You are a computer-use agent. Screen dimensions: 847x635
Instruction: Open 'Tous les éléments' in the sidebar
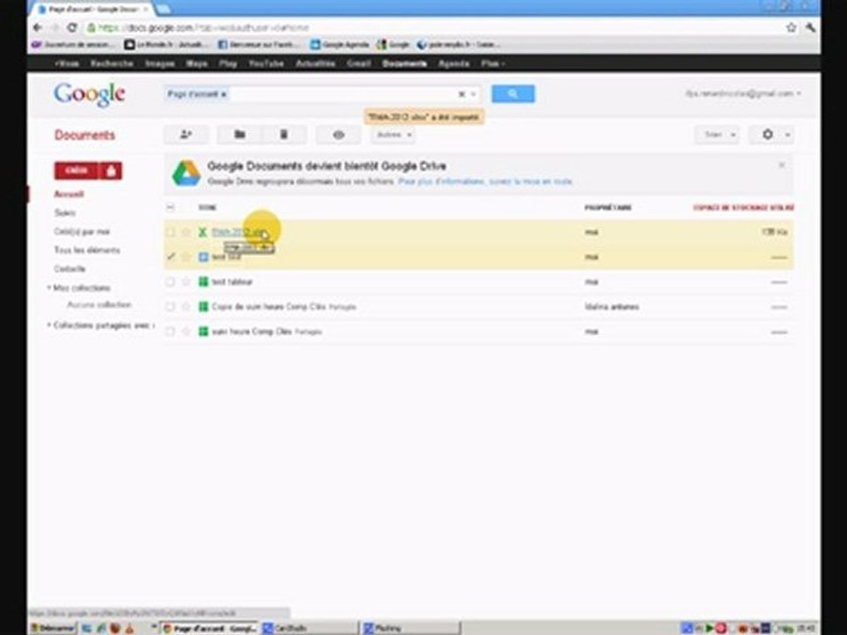click(87, 250)
